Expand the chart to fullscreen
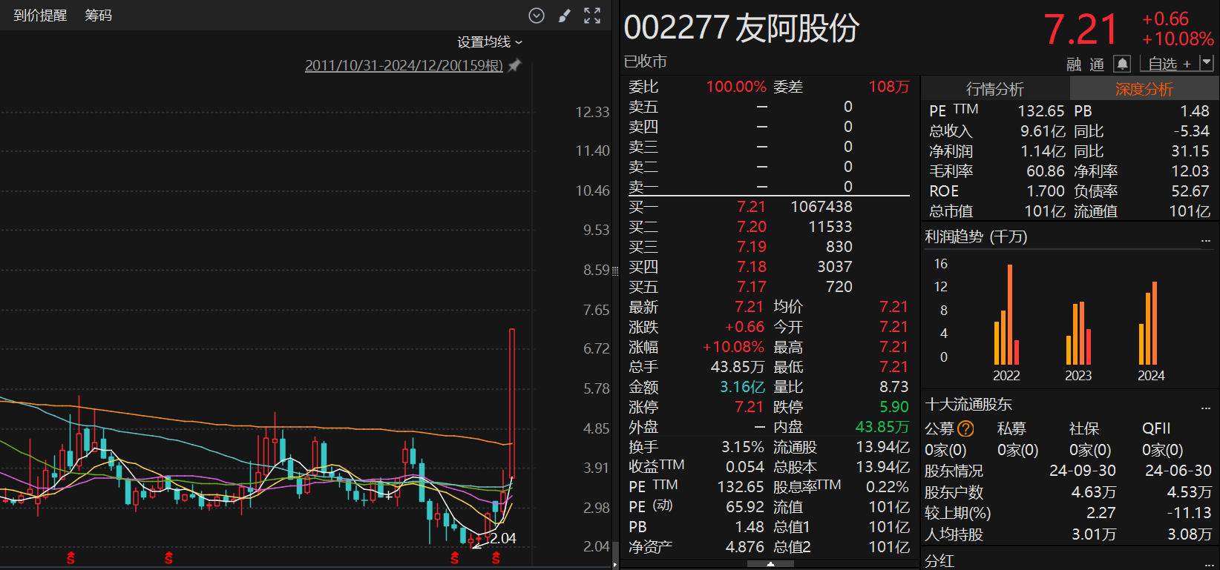The image size is (1220, 570). [x=592, y=16]
